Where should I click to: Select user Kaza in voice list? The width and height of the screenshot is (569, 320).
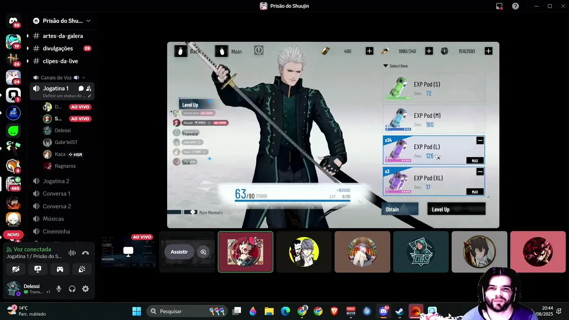coord(62,154)
